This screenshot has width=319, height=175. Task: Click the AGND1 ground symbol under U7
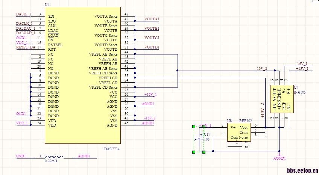pyautogui.click(x=279, y=155)
